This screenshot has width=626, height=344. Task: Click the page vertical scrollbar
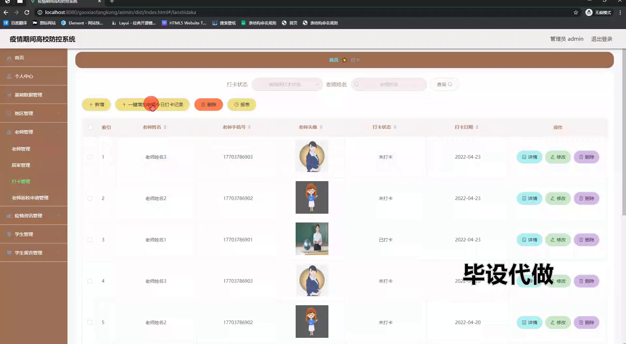[624, 132]
